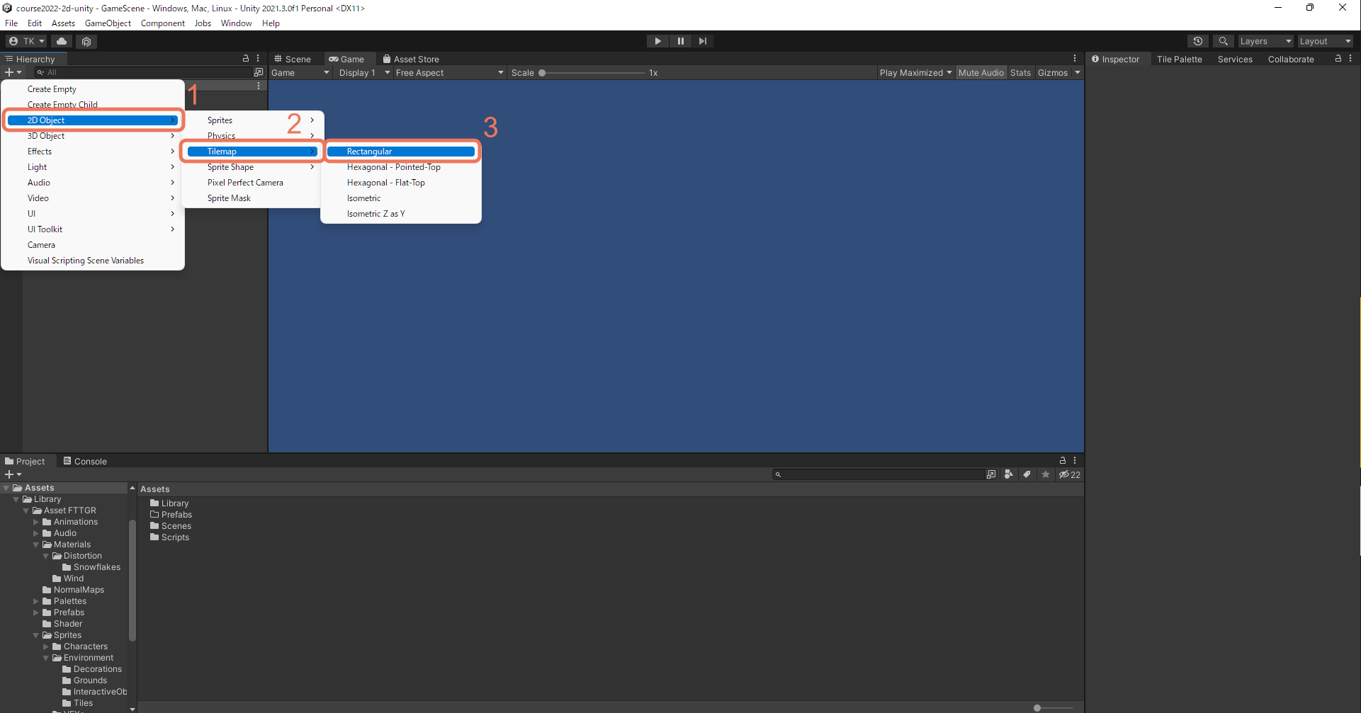Click the Pause button in the toolbar
1361x713 pixels.
(x=680, y=41)
